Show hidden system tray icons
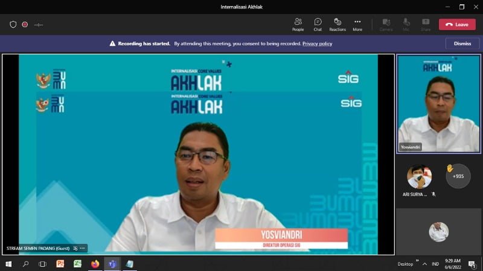The width and height of the screenshot is (483, 271). pos(426,264)
